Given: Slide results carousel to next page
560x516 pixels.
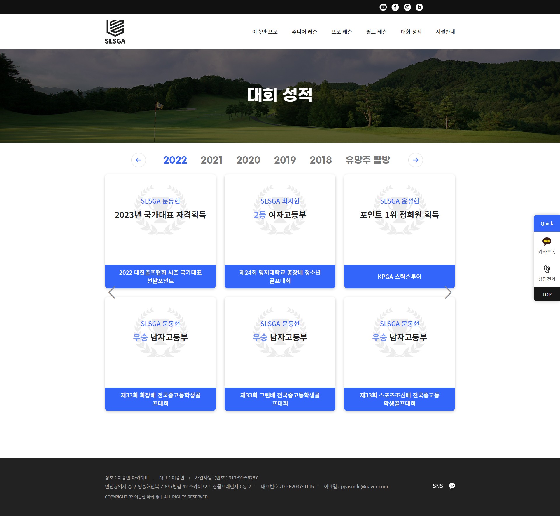Looking at the screenshot, I should pyautogui.click(x=448, y=292).
